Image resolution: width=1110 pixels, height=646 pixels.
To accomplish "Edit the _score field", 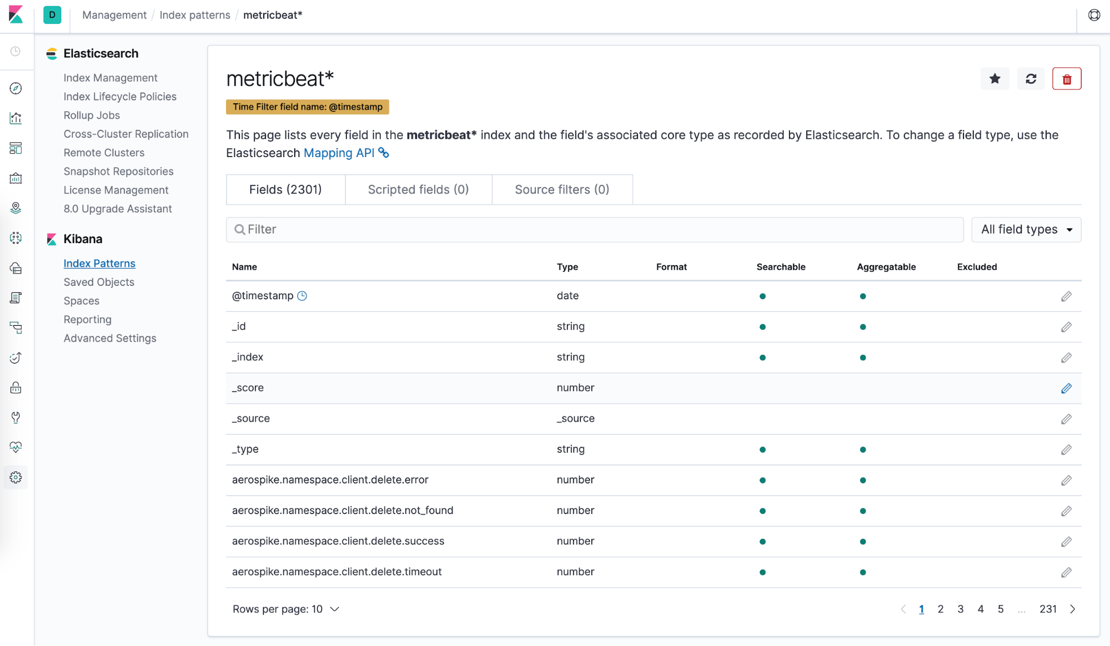I will tap(1067, 388).
